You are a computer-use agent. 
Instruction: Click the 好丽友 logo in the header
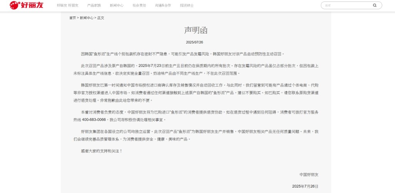pos(27,5)
